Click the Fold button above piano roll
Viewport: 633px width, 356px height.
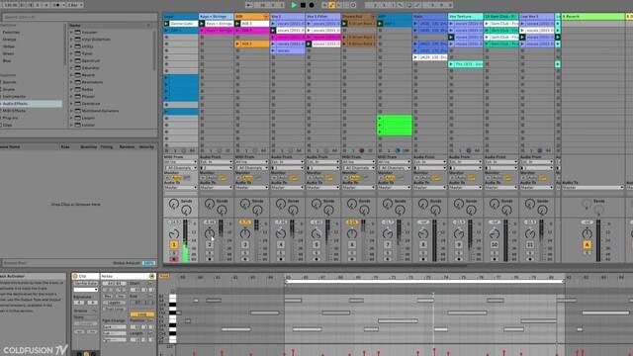click(164, 277)
